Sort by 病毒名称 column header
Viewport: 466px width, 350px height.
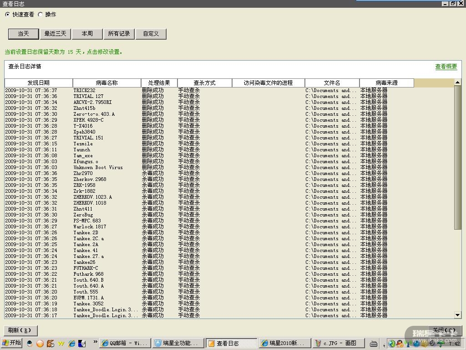[x=107, y=83]
